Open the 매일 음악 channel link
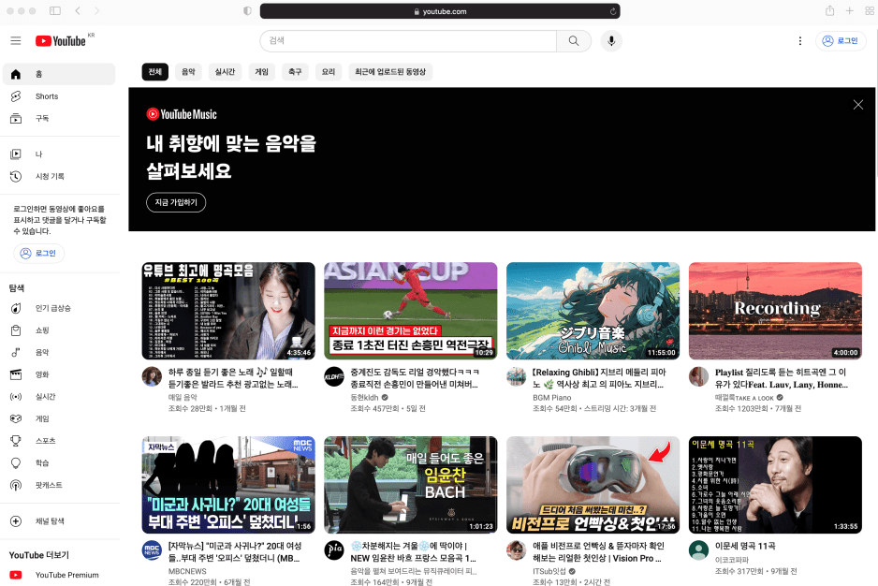 coord(183,397)
